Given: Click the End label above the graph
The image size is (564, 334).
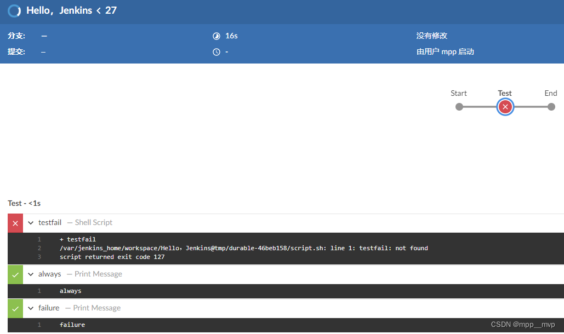Looking at the screenshot, I should (551, 94).
